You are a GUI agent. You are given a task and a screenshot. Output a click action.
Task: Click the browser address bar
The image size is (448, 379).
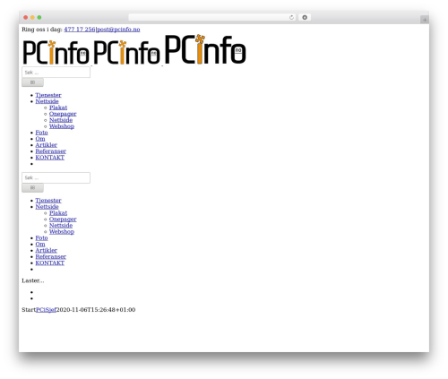point(212,18)
